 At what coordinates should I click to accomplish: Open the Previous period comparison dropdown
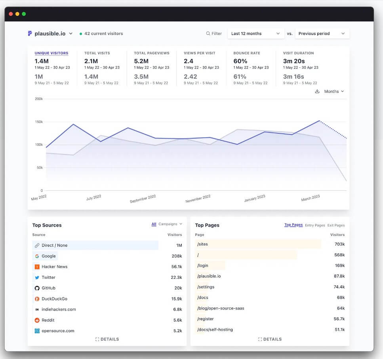point(322,34)
